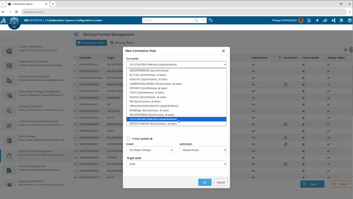Sort by the Deploy Status column header
353x199 pixels.
coord(336,58)
